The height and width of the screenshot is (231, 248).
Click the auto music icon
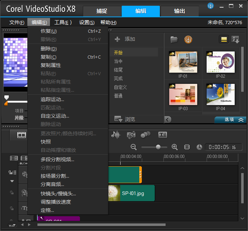click(x=131, y=135)
